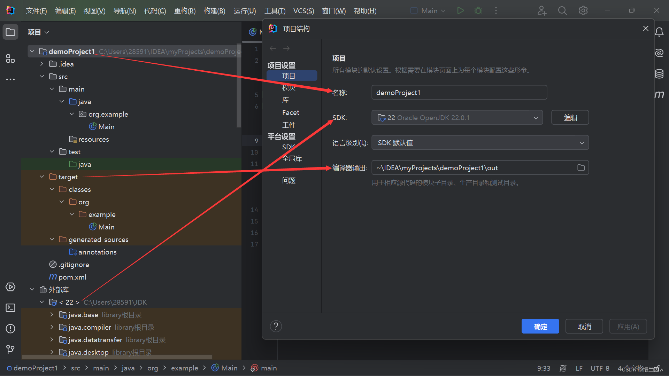Click 'example' in breadcrumb bar
The width and height of the screenshot is (669, 376).
[184, 368]
